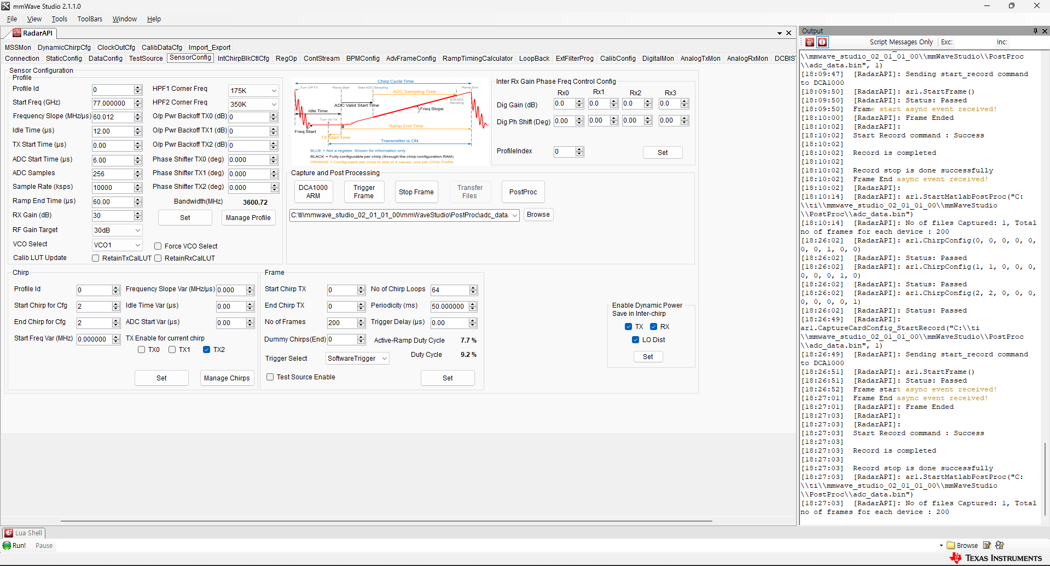
Task: Click the edit script pencil icon
Action: pos(987,545)
